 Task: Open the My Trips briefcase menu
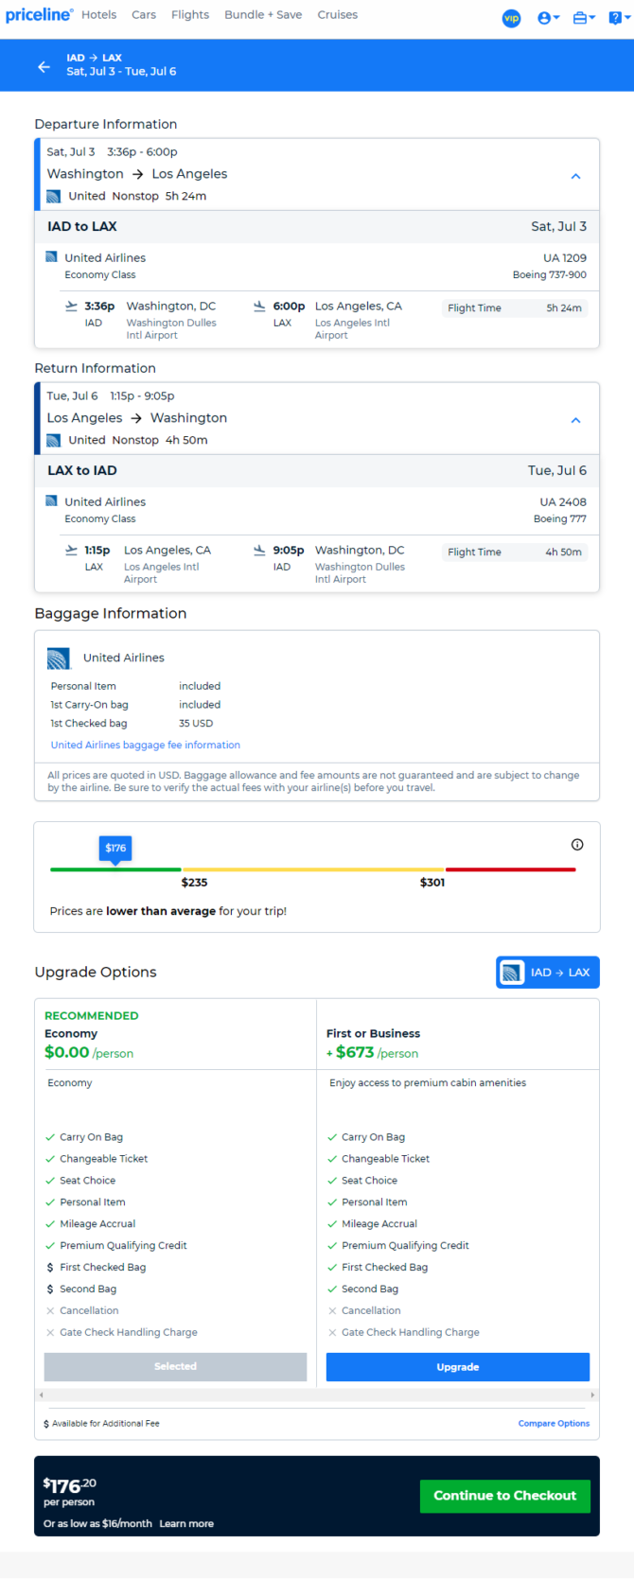[x=584, y=18]
